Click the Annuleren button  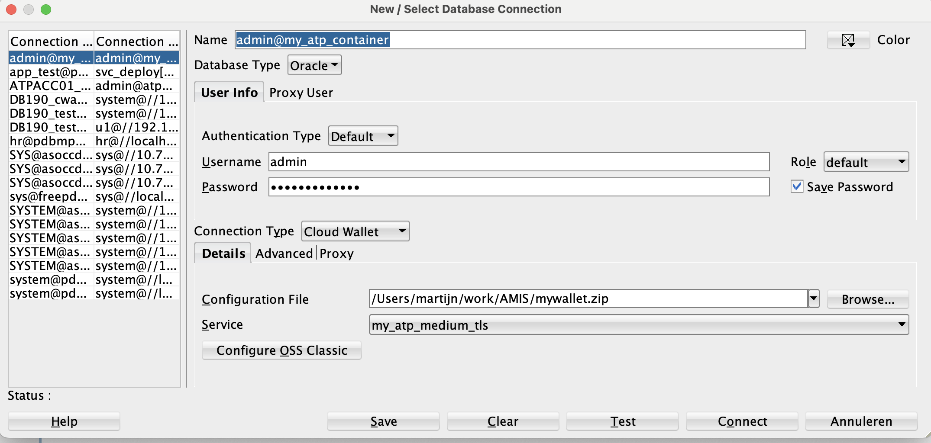pyautogui.click(x=861, y=421)
